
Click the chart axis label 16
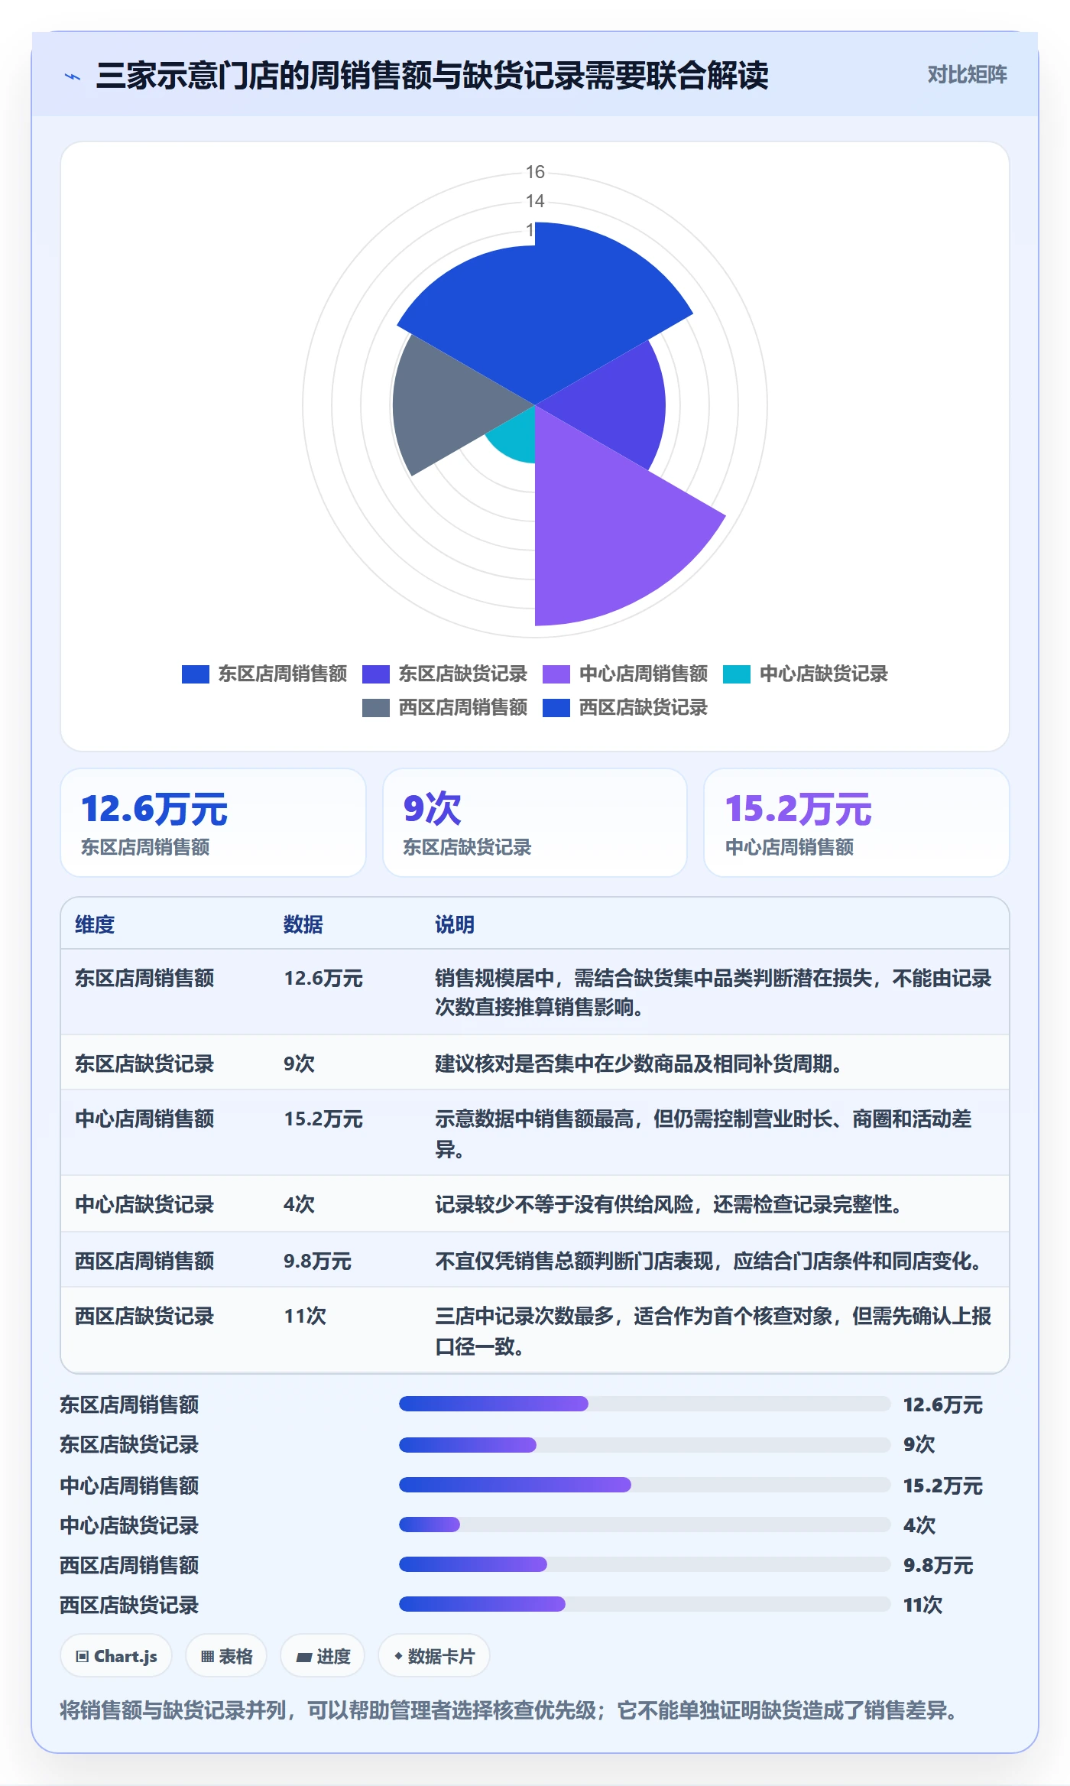(535, 172)
